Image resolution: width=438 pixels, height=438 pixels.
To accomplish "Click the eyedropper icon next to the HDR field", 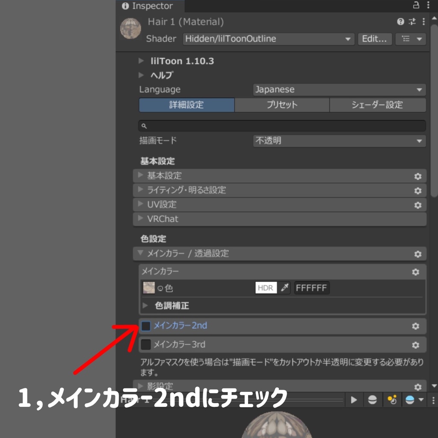I will click(284, 288).
